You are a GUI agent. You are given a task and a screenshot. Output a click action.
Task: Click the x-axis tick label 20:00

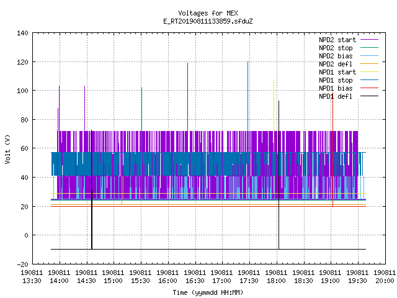[x=385, y=281]
